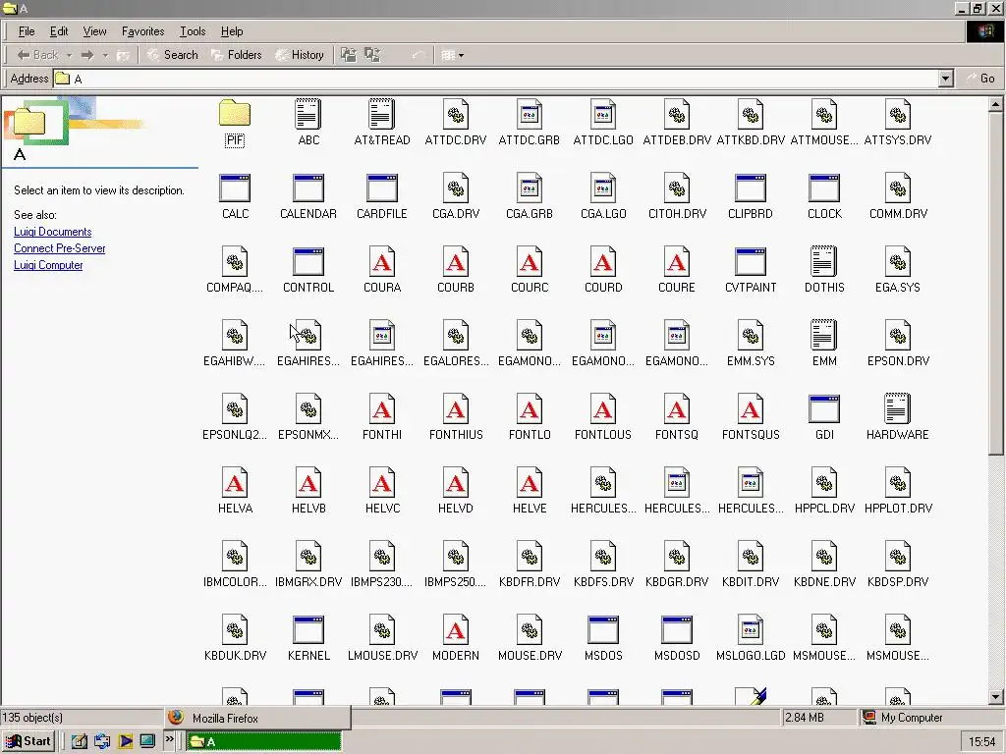This screenshot has width=1006, height=754.
Task: Click the Search toolbar button
Action: 173,55
